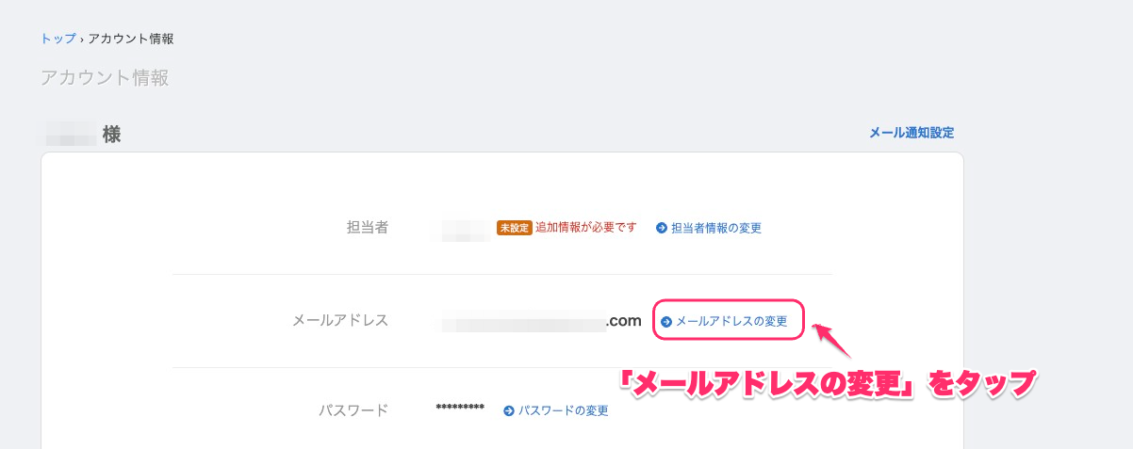Click the アカウント情報 breadcrumb item

[131, 39]
